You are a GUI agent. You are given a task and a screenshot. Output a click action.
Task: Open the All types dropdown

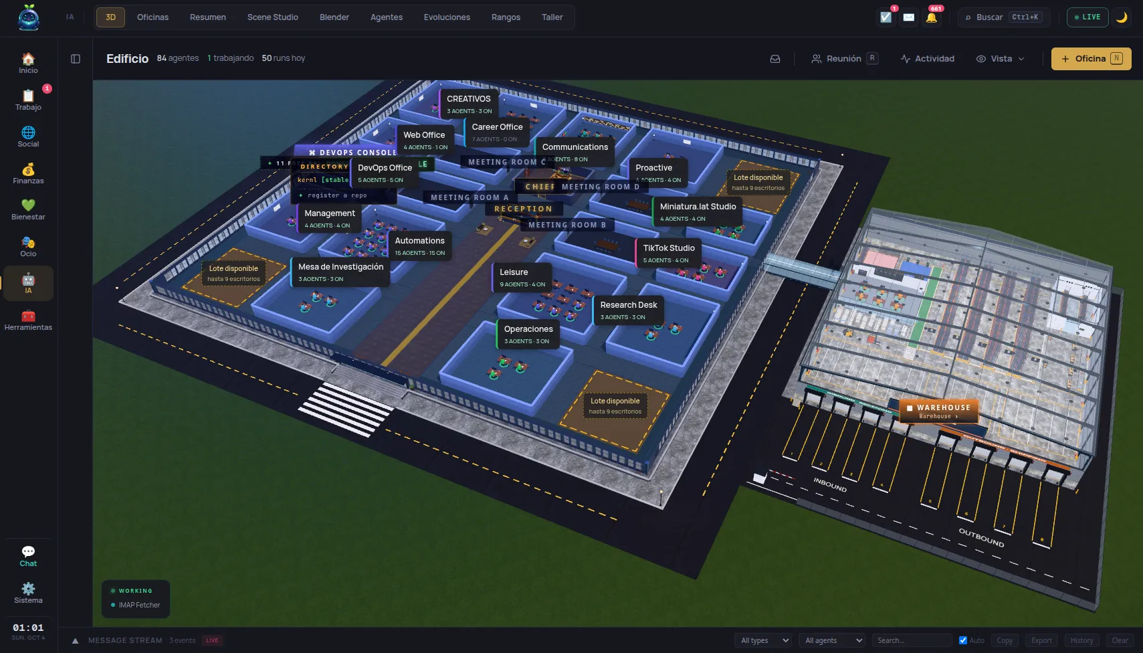[x=763, y=640]
